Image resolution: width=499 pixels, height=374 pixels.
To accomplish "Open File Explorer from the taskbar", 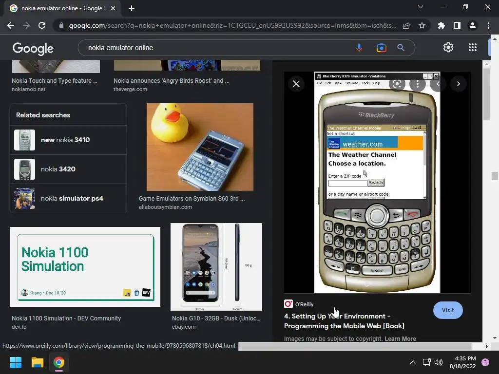I will [x=37, y=362].
